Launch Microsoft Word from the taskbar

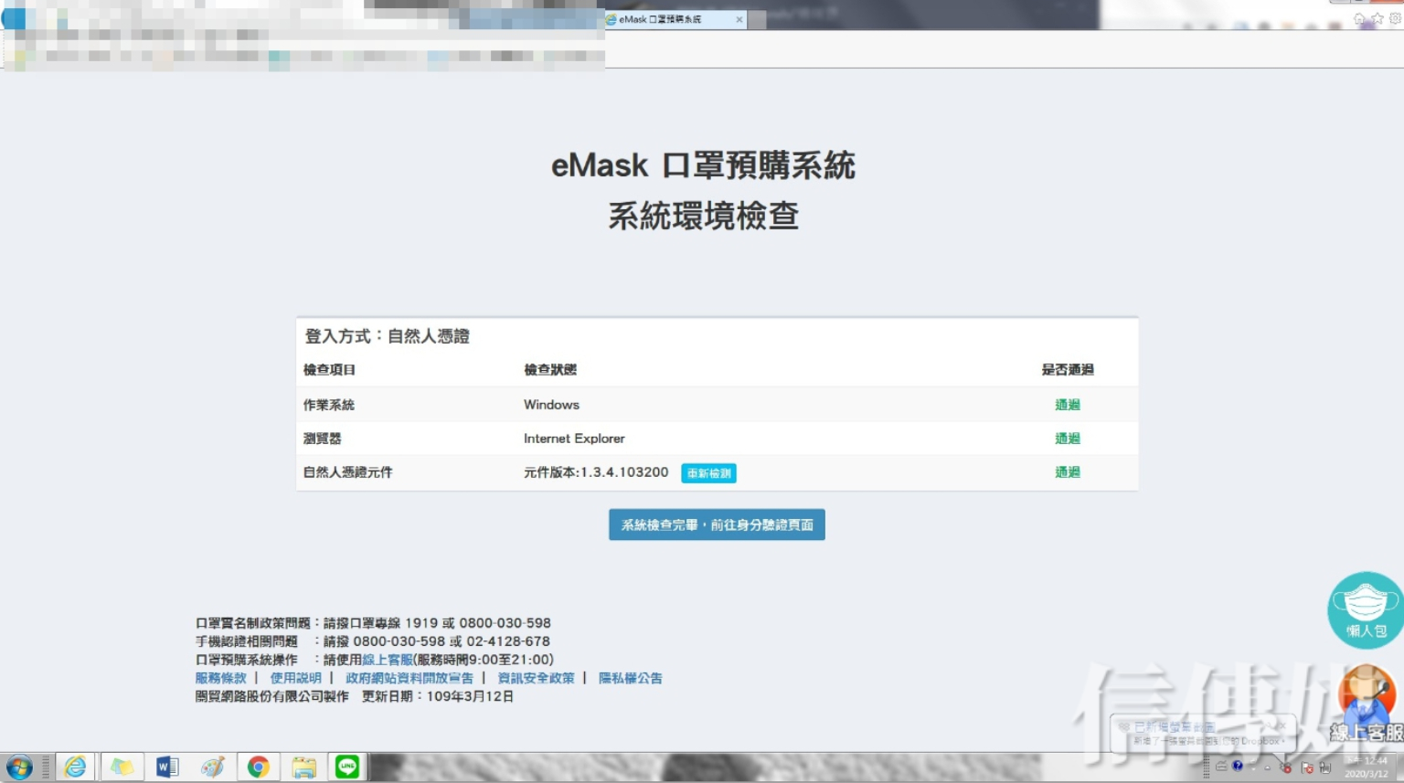167,767
